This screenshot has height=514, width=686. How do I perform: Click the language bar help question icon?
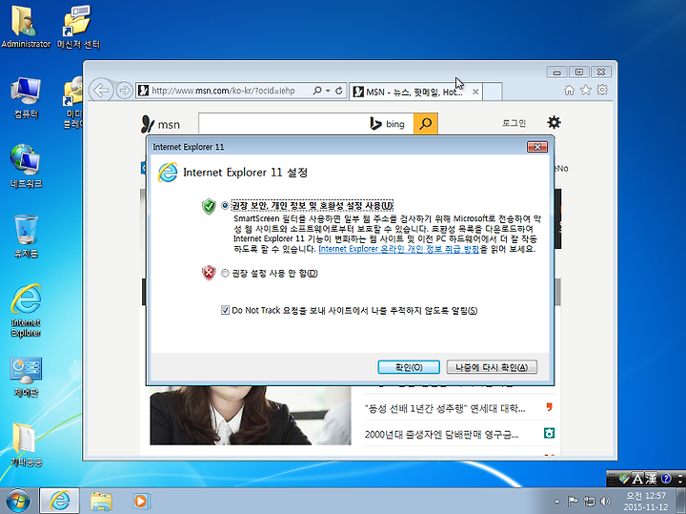click(x=666, y=479)
